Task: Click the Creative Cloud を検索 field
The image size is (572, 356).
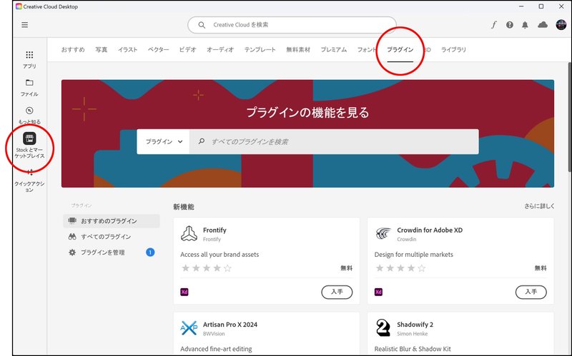Action: (292, 25)
